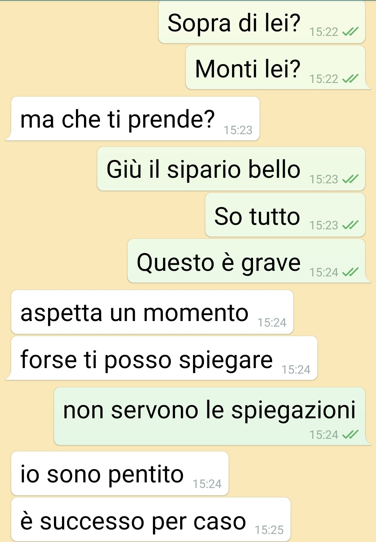Tap the "non servono le spiegazioni" bubble
376x542 pixels.
pos(209,416)
